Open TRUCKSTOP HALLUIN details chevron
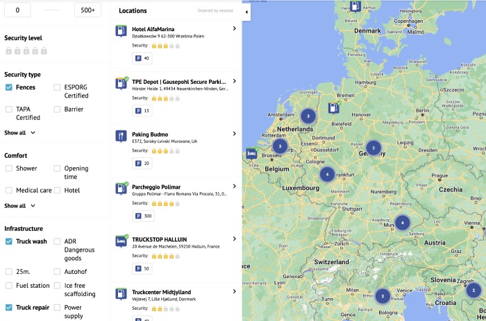The width and height of the screenshot is (486, 321). point(235,239)
